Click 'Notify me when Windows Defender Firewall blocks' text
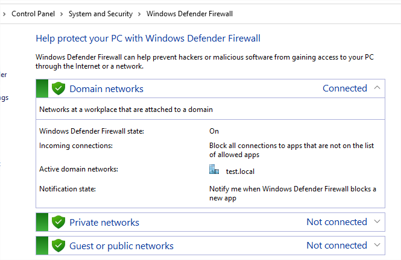 292,193
